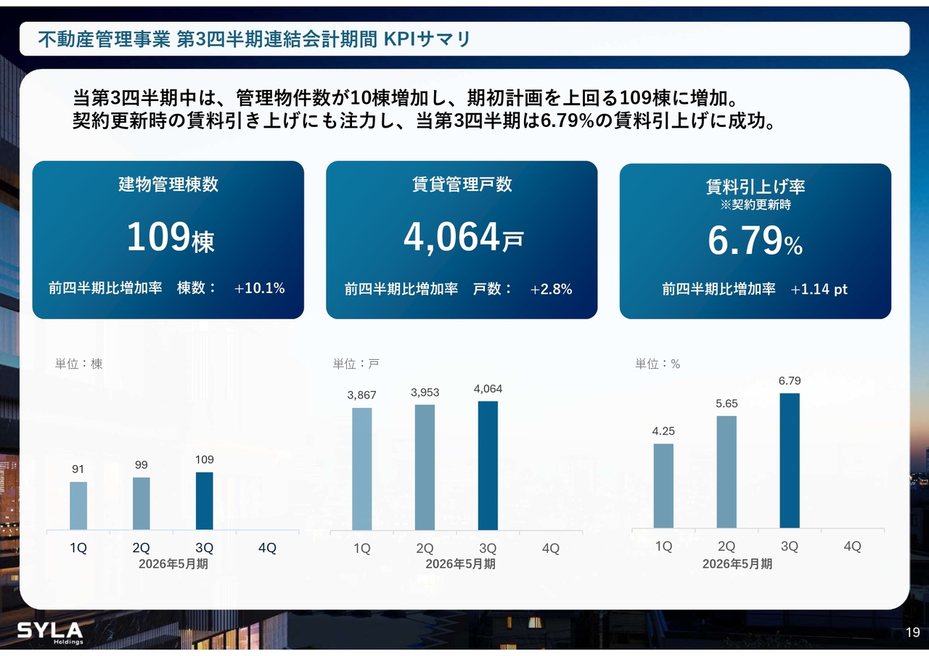Select the 賃料引上げ率 6.79% card
The height and width of the screenshot is (656, 929).
(x=755, y=241)
